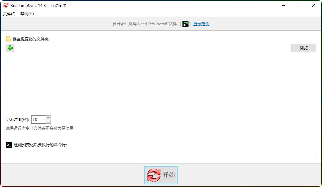Click the 空闲时间(秒) label
This screenshot has height=187, width=322.
[x=18, y=119]
